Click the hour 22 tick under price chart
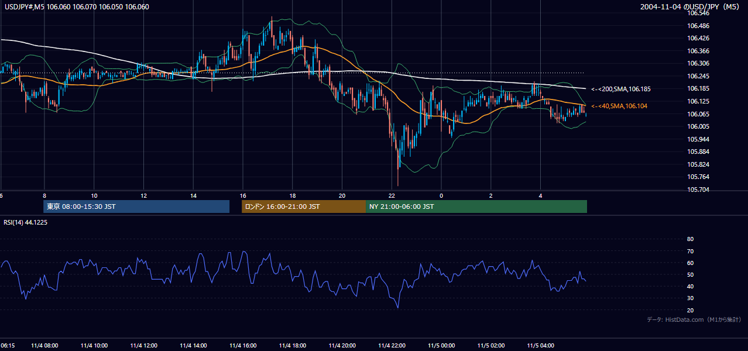This screenshot has height=351, width=748. tap(392, 195)
